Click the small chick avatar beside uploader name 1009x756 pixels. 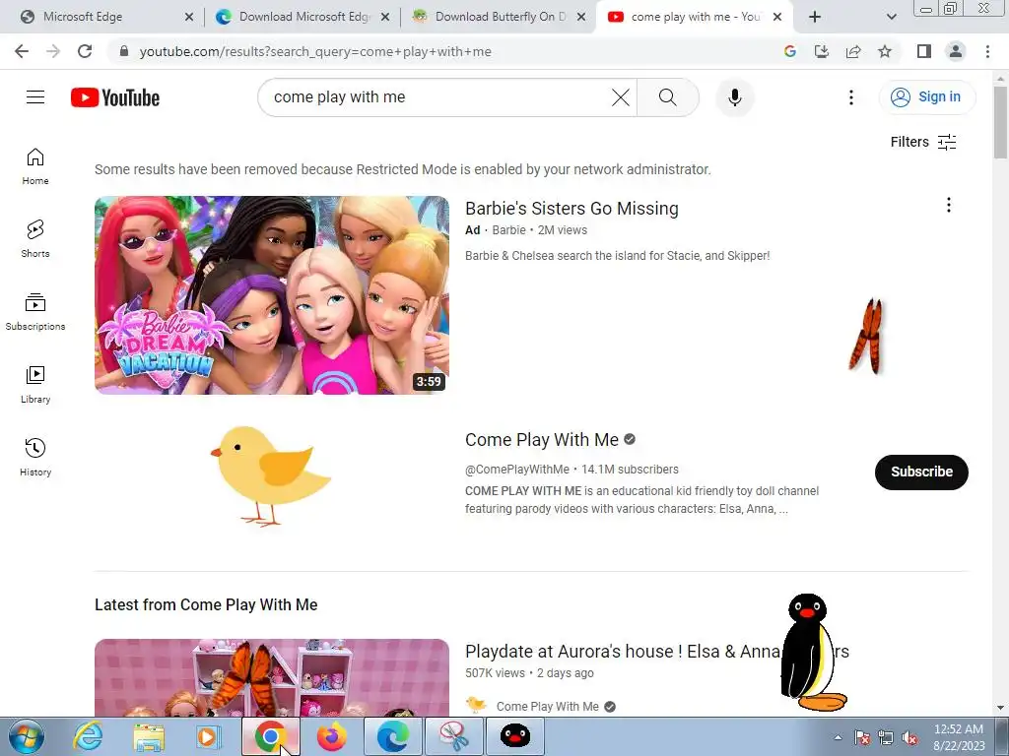pyautogui.click(x=476, y=705)
